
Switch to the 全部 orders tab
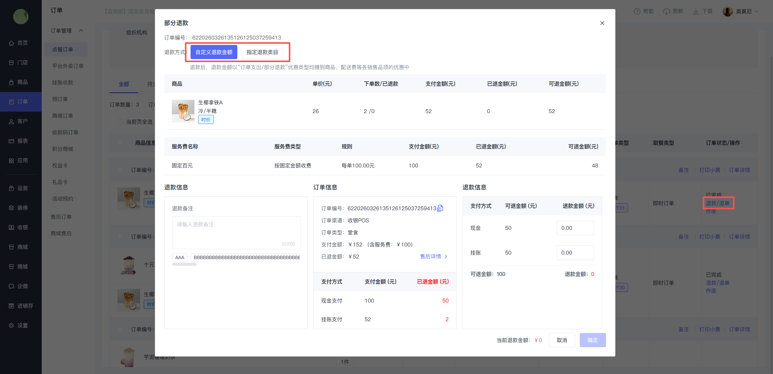click(124, 84)
